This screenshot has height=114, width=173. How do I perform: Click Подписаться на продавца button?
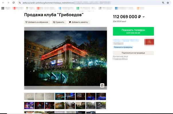(x=133, y=53)
